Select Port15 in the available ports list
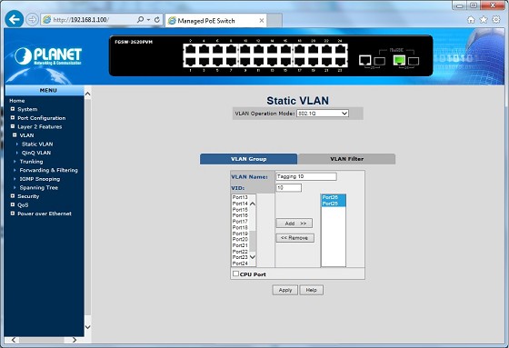 click(x=240, y=209)
